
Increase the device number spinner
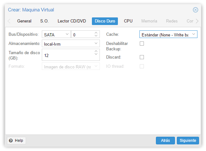pos(96,33)
